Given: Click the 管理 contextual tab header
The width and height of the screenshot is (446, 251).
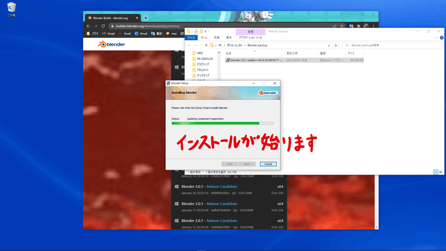Looking at the screenshot, I should [250, 32].
